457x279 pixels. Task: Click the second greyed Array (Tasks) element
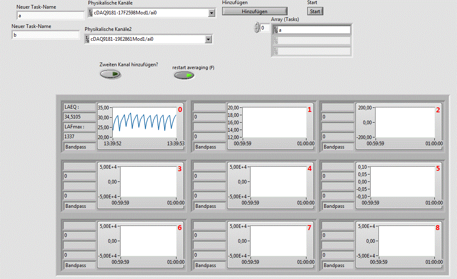pyautogui.click(x=311, y=40)
